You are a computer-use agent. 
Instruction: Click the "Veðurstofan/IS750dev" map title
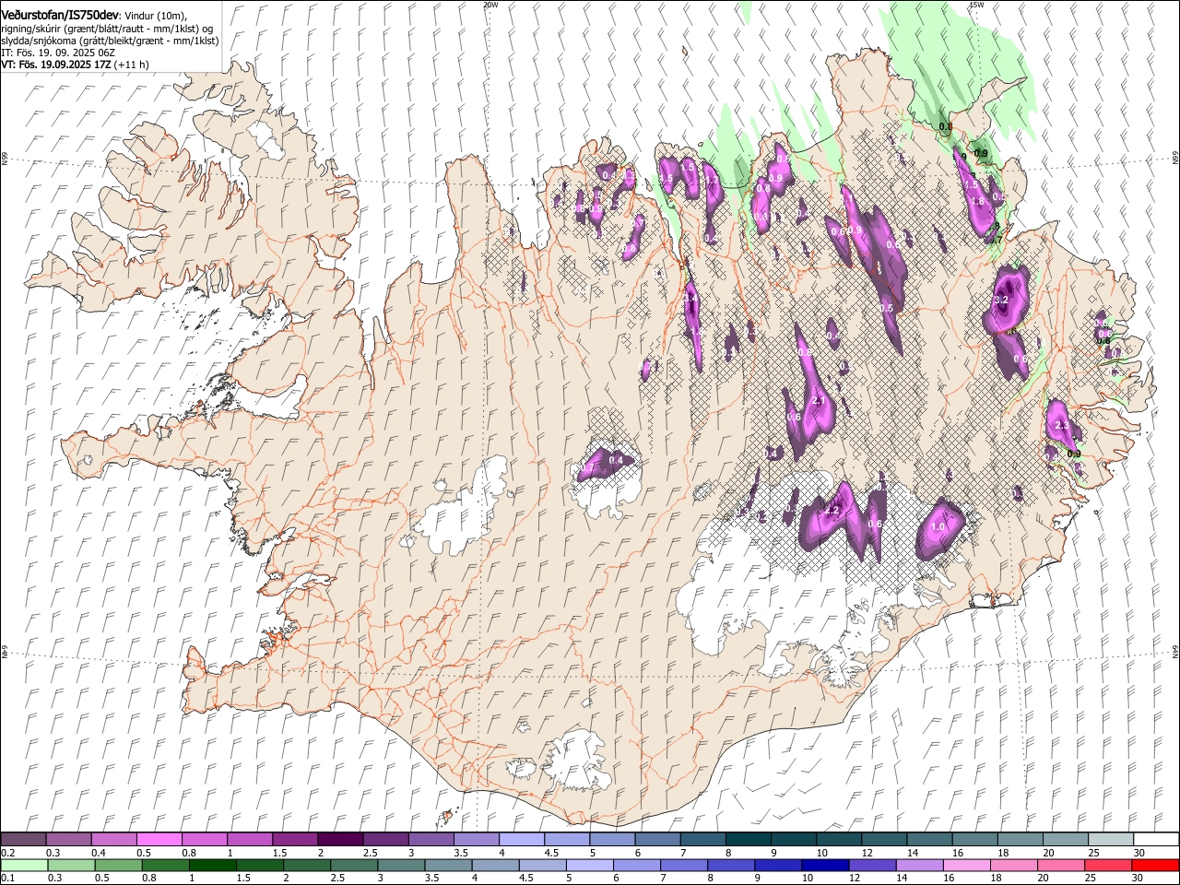(60, 15)
